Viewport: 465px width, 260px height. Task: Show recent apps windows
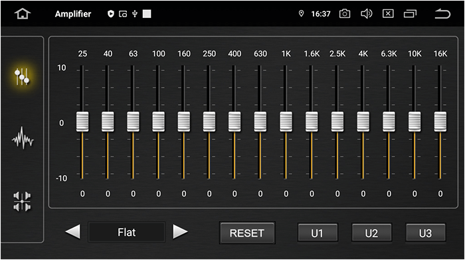tap(410, 14)
